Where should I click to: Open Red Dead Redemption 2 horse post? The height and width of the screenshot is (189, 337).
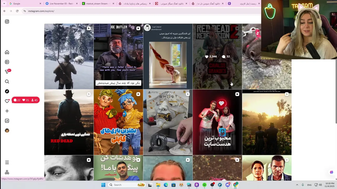point(217,56)
